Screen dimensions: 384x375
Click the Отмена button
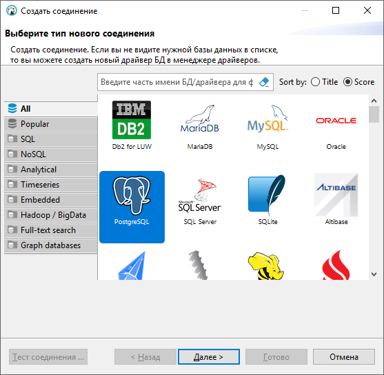pyautogui.click(x=344, y=357)
